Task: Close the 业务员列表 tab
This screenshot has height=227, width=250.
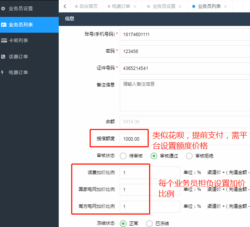Action: [x=226, y=6]
